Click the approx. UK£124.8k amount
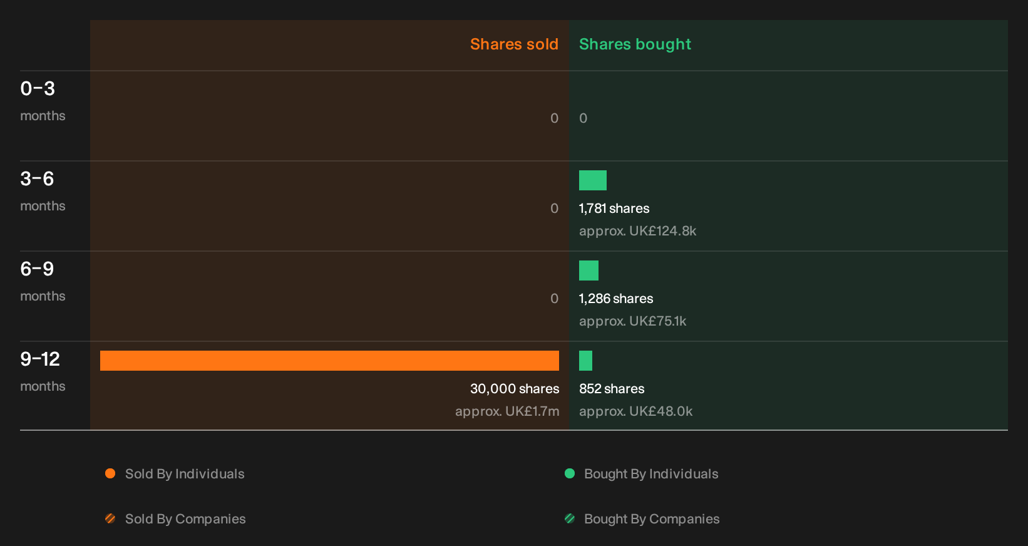 pyautogui.click(x=637, y=231)
